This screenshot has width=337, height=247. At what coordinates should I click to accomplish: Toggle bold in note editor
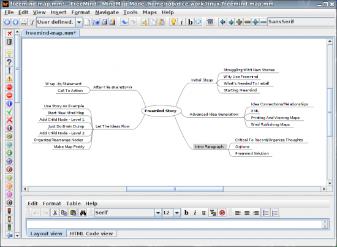(186, 213)
